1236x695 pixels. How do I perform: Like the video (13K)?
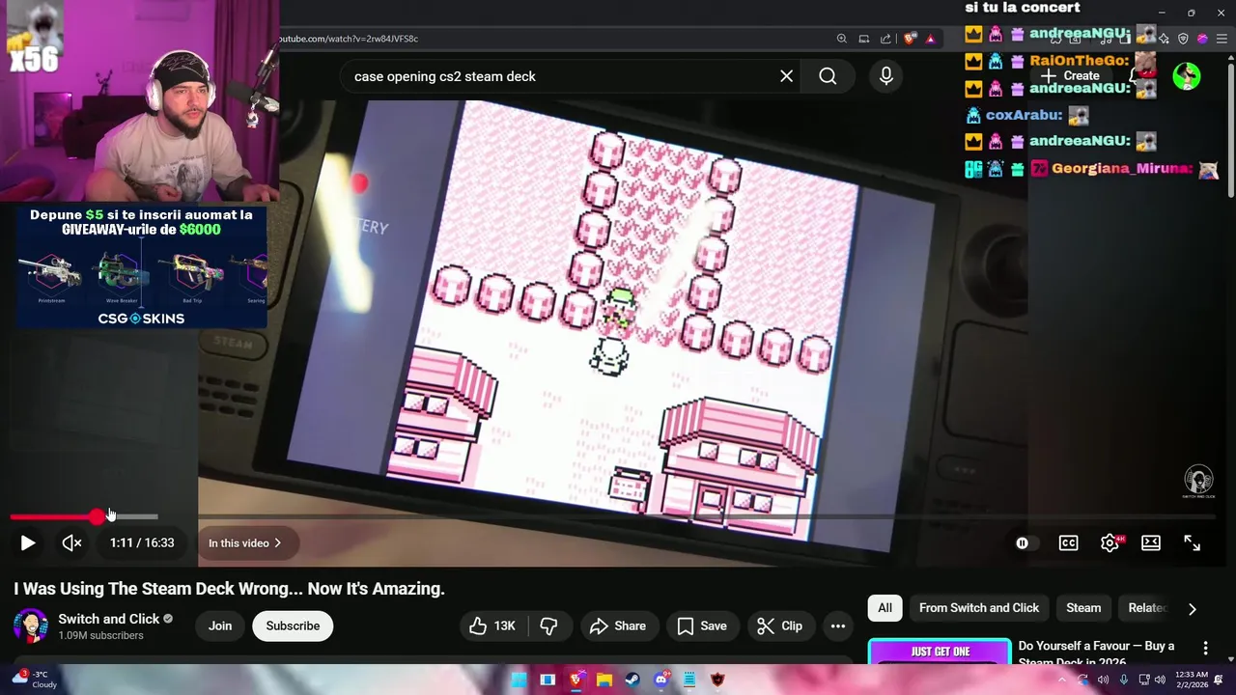492,625
